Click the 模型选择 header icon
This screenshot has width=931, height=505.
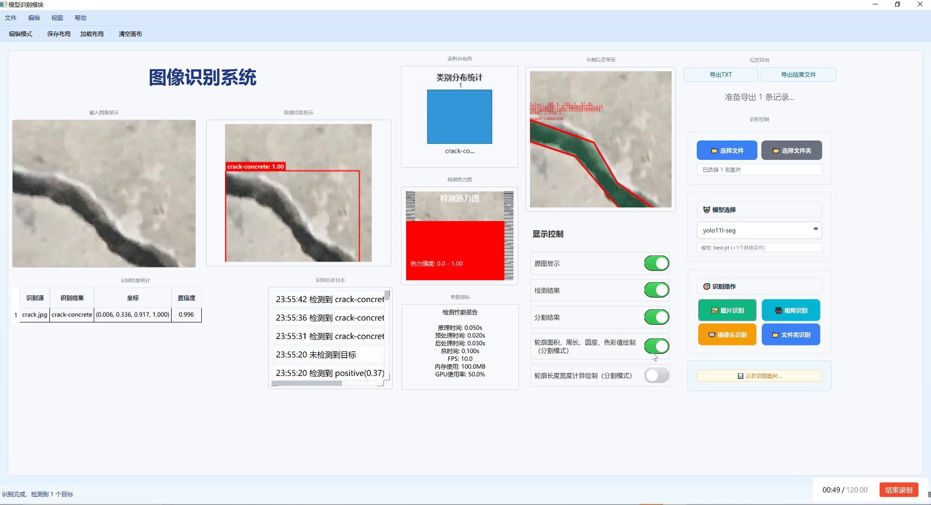(x=706, y=210)
